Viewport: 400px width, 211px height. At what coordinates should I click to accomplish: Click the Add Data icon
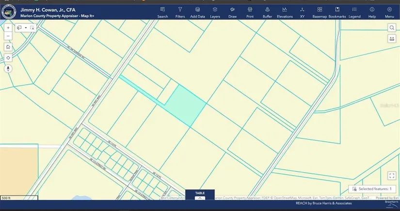197,12
